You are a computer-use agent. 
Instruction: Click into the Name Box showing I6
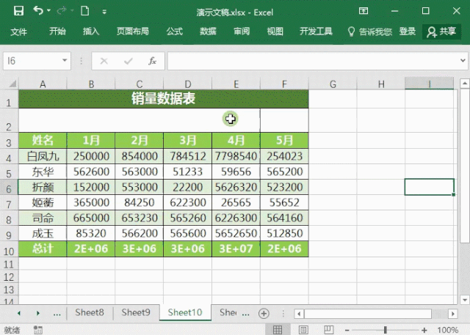(32, 61)
